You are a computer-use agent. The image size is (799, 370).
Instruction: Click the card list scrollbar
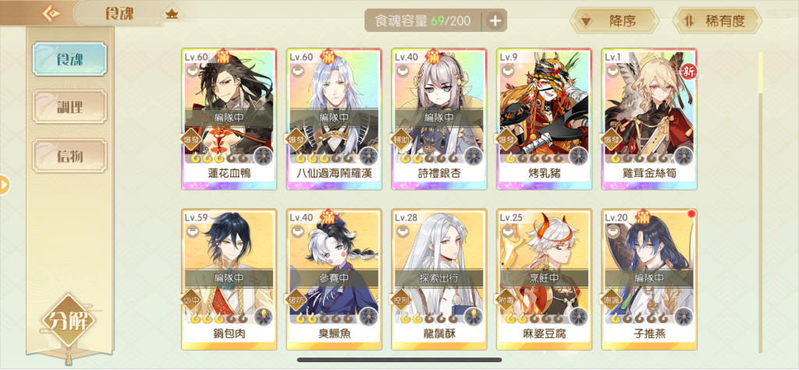760,201
